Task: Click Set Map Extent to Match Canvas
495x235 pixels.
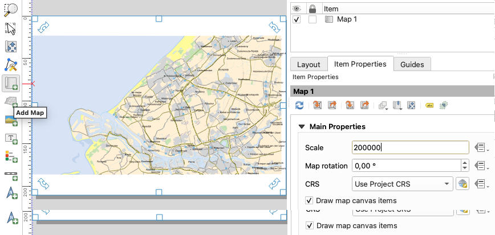Action: click(318, 105)
